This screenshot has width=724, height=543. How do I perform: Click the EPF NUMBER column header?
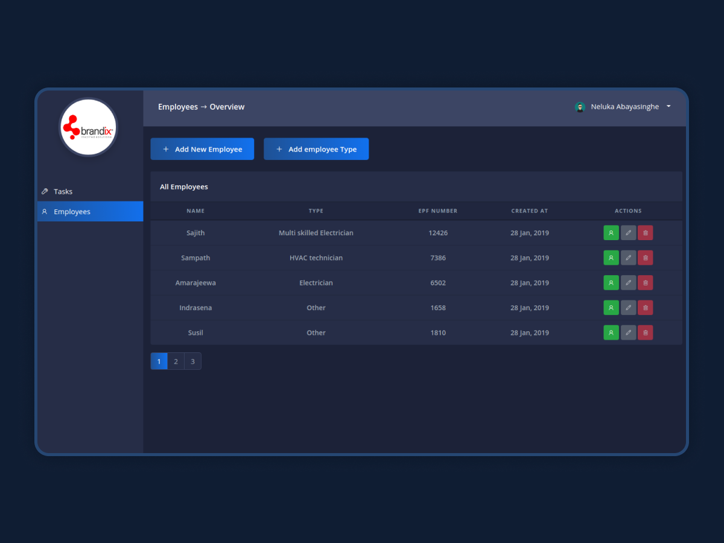tap(437, 211)
